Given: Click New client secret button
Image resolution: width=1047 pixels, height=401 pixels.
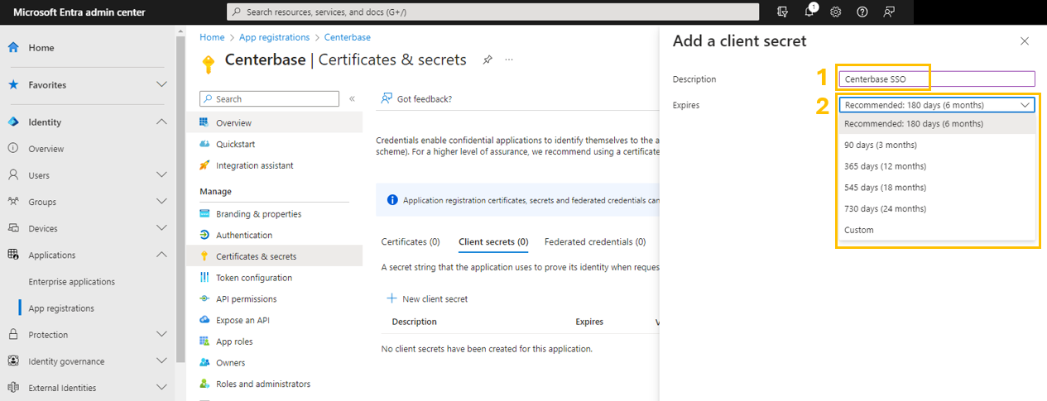Looking at the screenshot, I should tap(427, 298).
